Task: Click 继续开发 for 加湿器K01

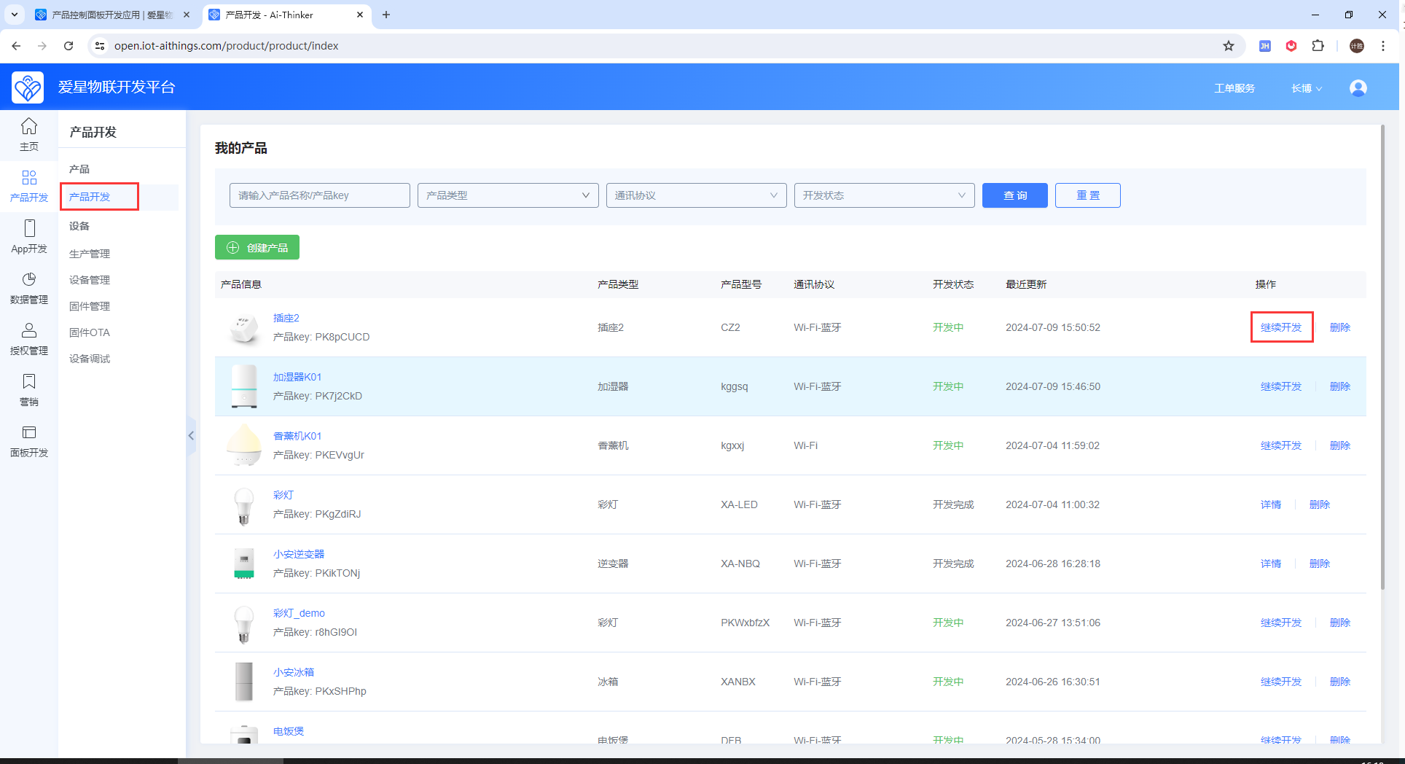Action: click(x=1281, y=386)
